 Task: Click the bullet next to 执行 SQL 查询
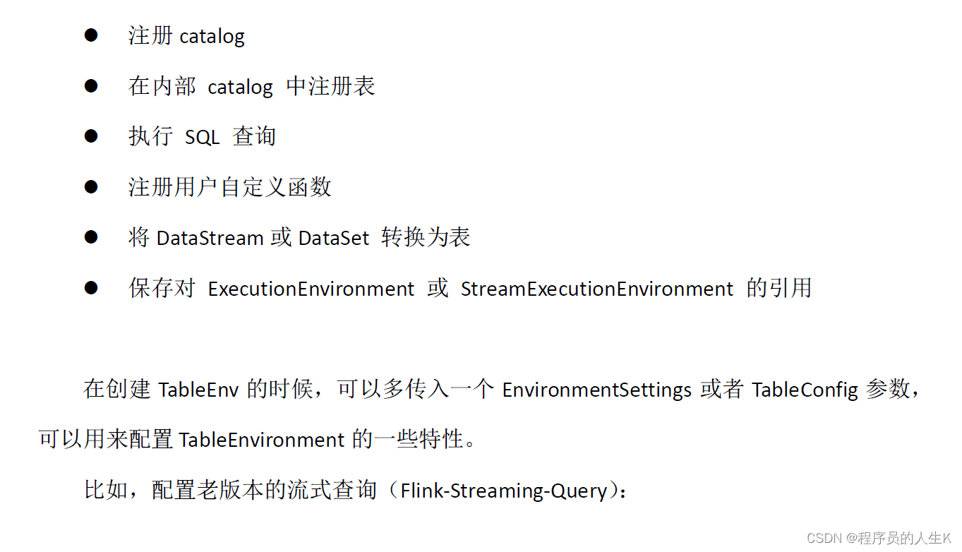[x=91, y=136]
